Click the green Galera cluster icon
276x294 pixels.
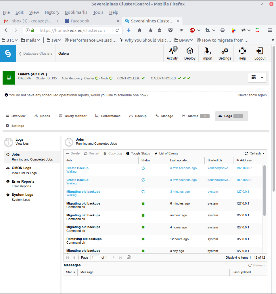tap(9, 78)
